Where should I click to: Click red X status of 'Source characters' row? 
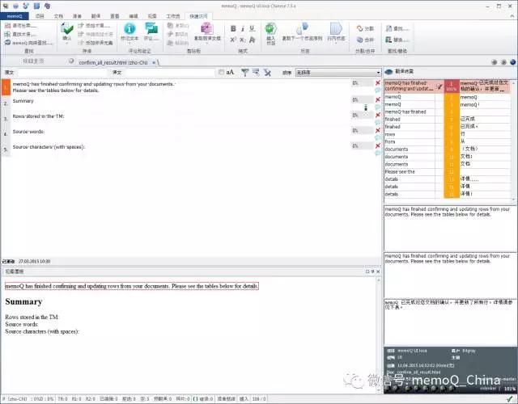click(378, 145)
